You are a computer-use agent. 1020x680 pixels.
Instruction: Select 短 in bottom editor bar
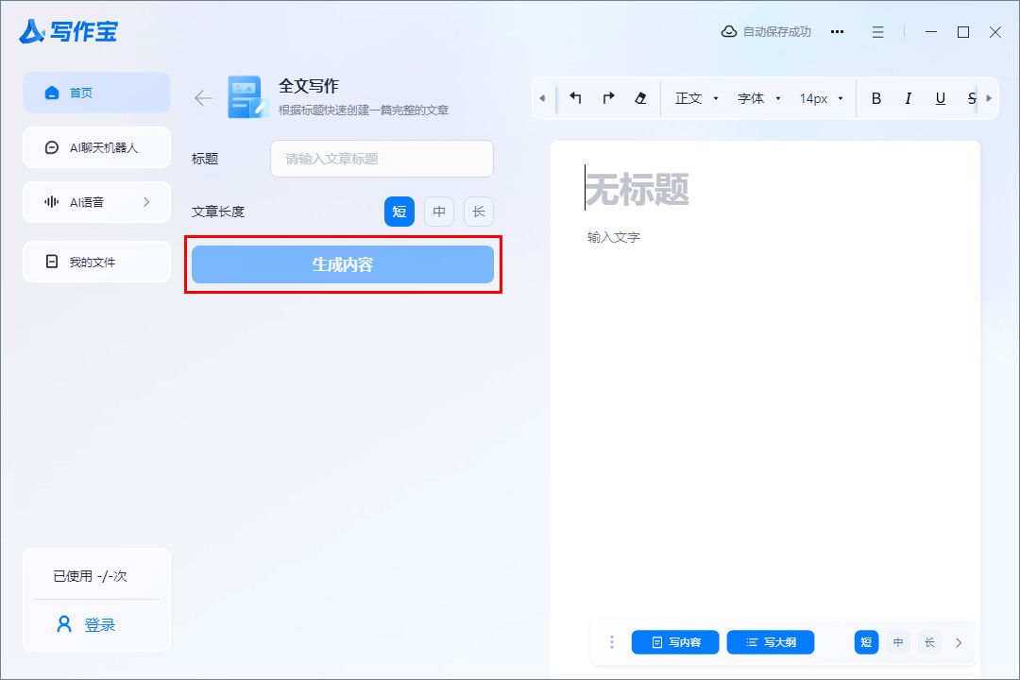click(866, 642)
